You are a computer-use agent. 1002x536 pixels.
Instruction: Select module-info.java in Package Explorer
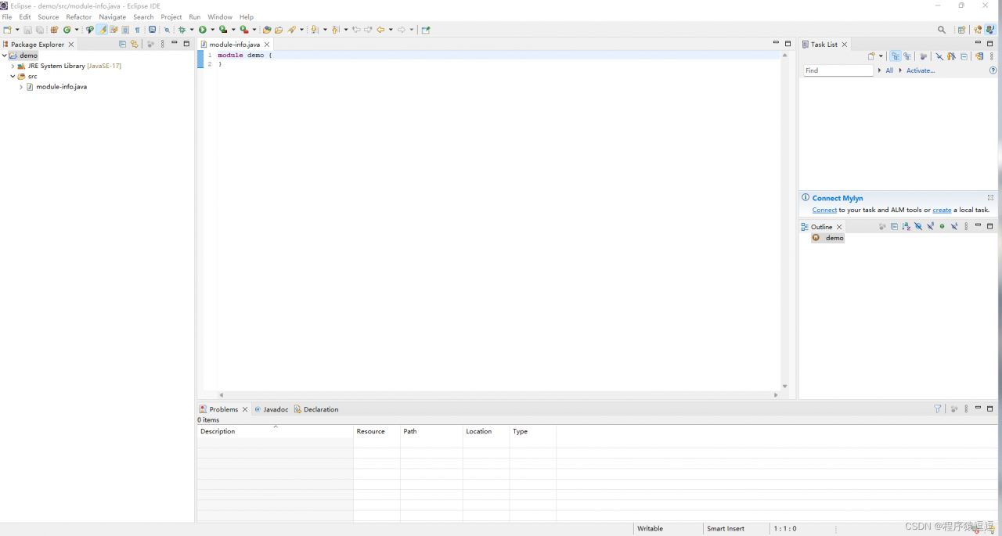click(56, 87)
